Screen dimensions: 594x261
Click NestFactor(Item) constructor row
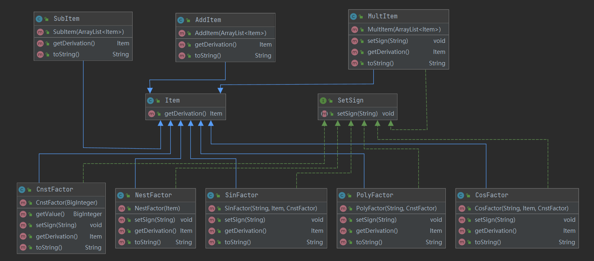(x=157, y=208)
